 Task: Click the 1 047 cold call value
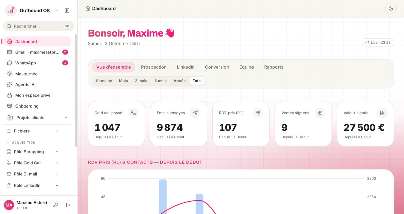pos(107,128)
